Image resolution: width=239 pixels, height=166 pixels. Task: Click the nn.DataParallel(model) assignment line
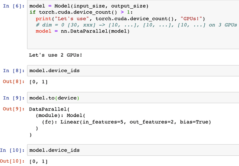tap(82, 31)
